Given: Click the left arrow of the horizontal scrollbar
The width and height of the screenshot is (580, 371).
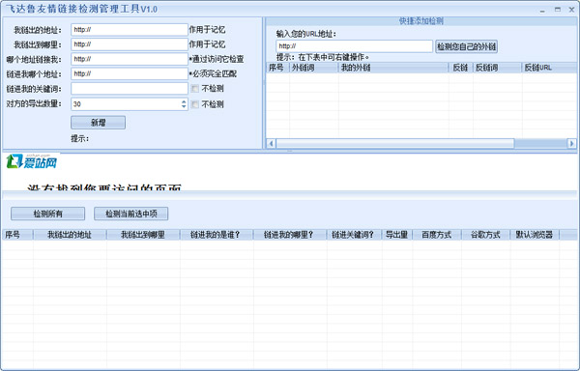Looking at the screenshot, I should (x=271, y=143).
